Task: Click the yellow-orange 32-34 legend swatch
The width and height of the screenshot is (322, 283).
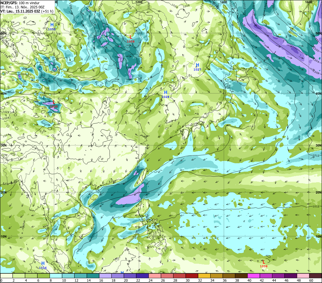Action: tap(204, 276)
